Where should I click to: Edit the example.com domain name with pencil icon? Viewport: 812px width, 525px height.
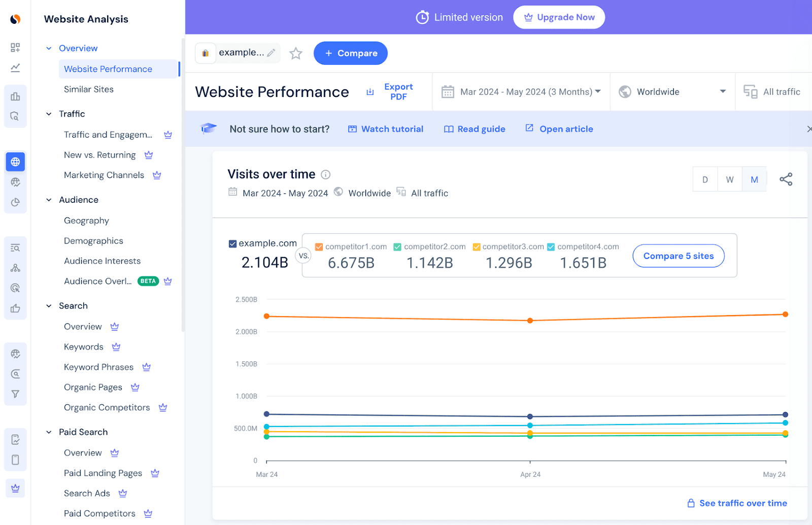click(272, 52)
